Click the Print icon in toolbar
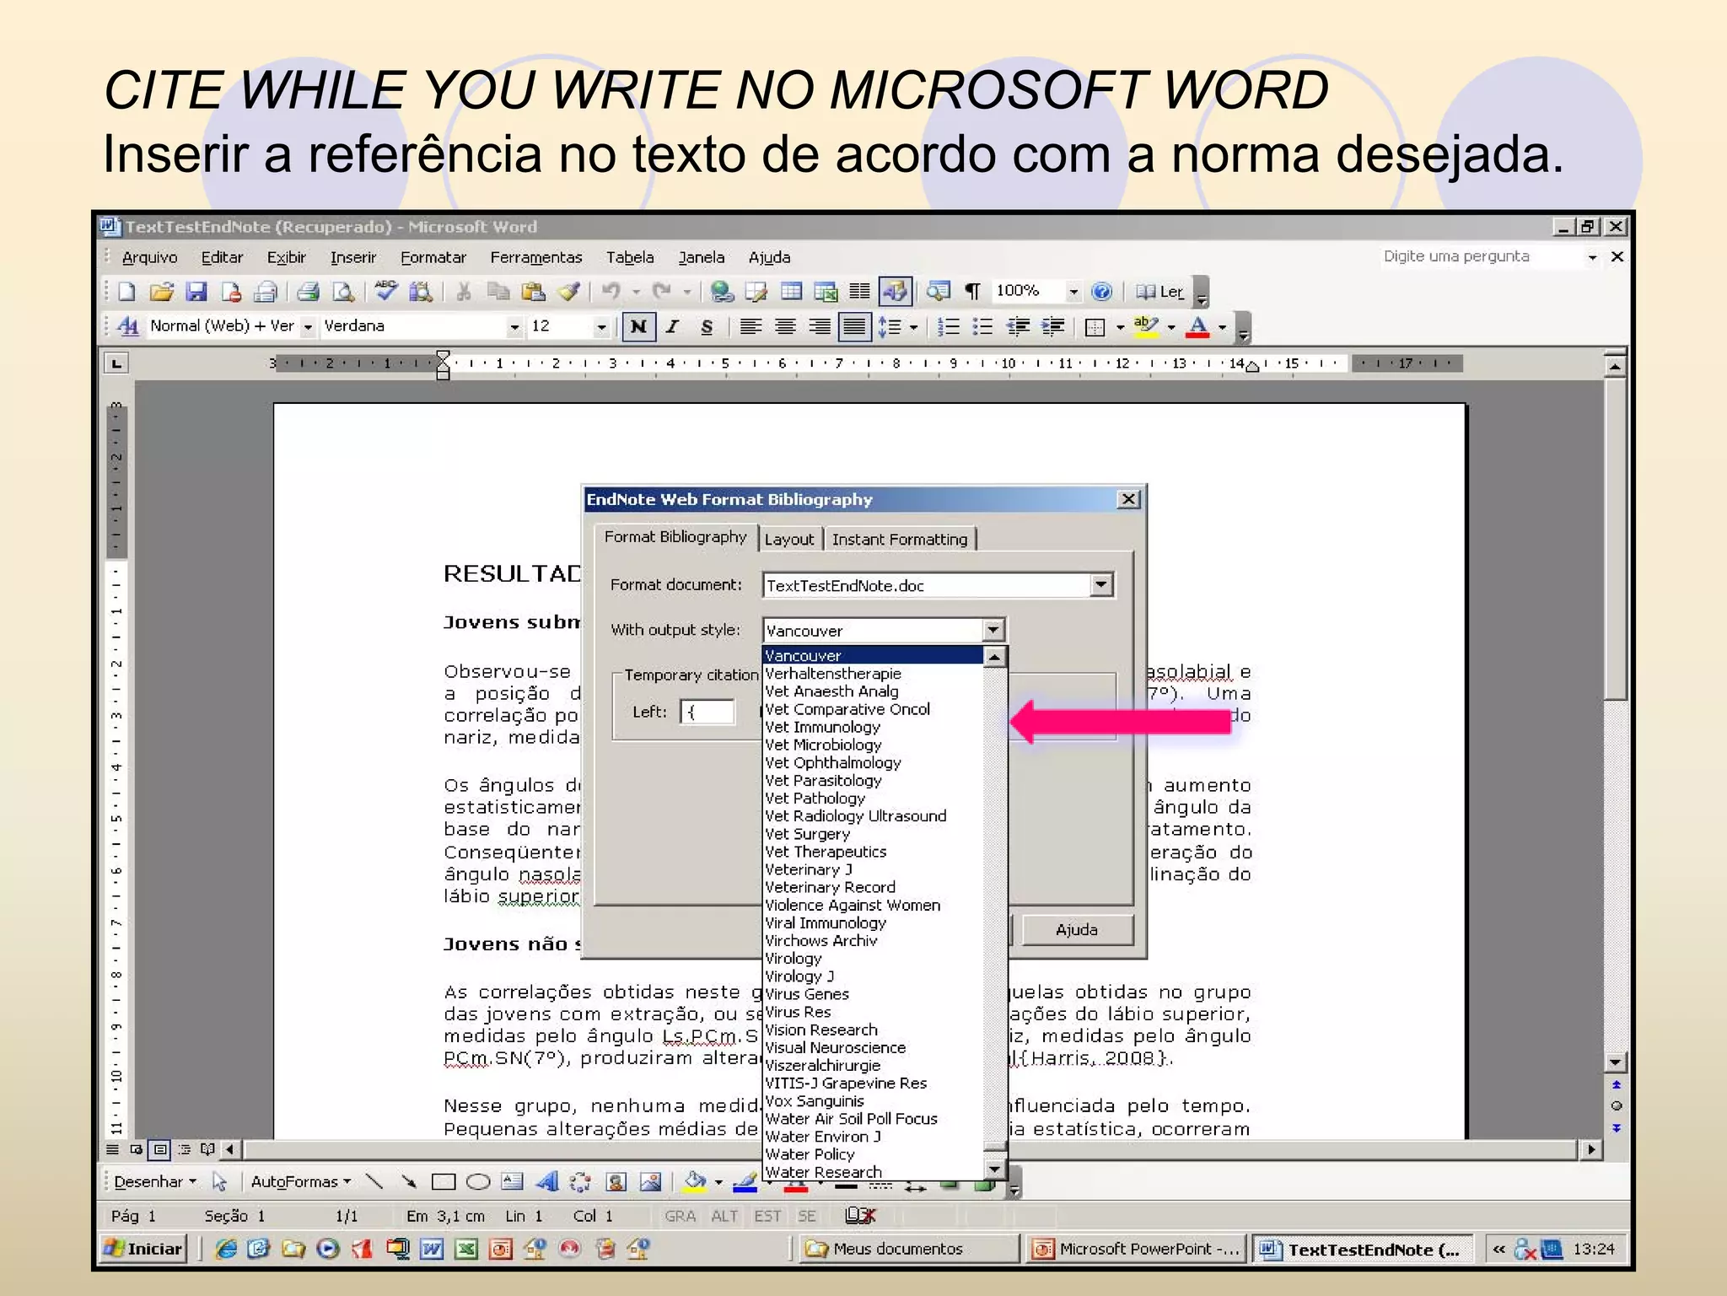The width and height of the screenshot is (1727, 1296). tap(308, 292)
